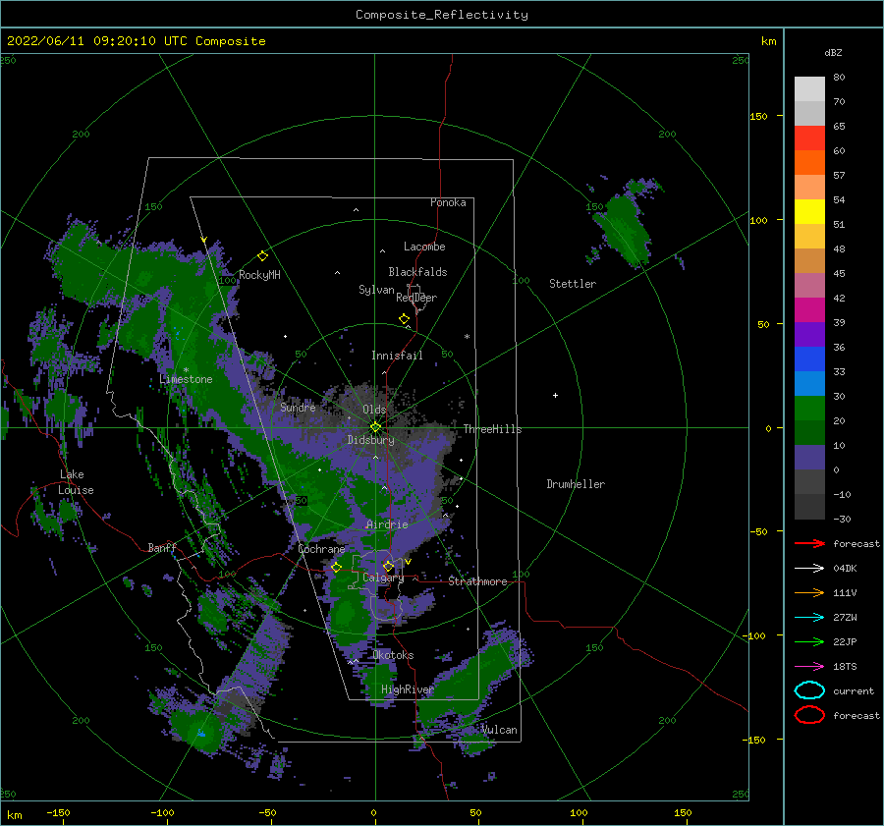The image size is (884, 826).
Task: Click the yellow diamond marker beside RockyMH
Action: [262, 256]
